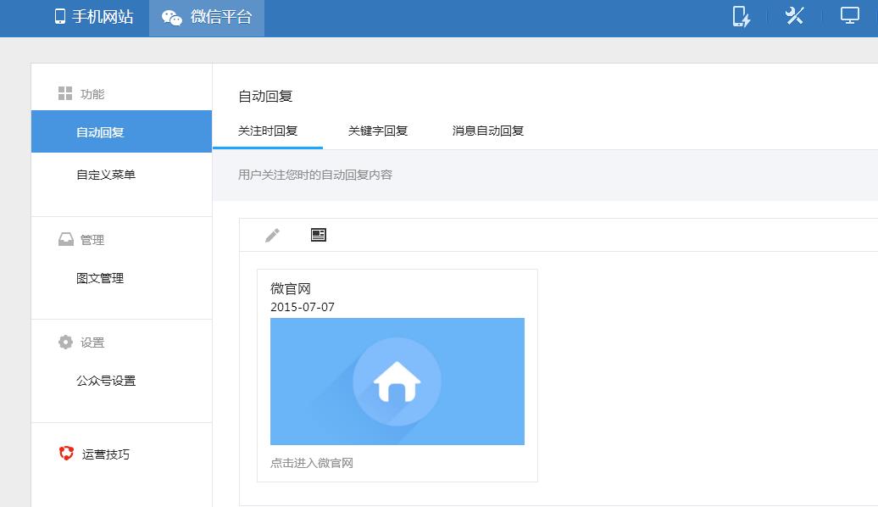The height and width of the screenshot is (507, 878).
Task: Click the phone lightning icon in top bar
Action: click(x=742, y=16)
